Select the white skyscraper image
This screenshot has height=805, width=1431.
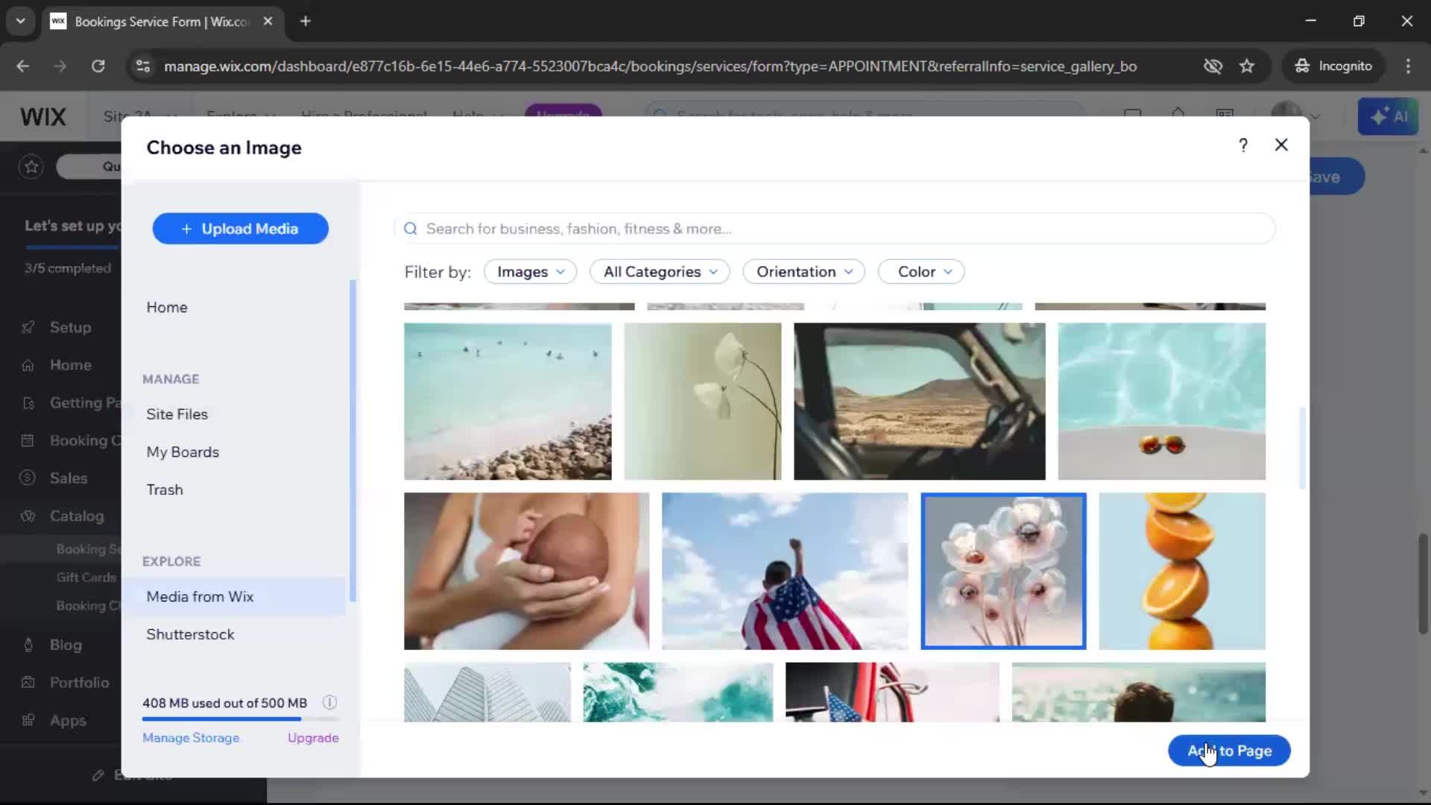coord(487,692)
